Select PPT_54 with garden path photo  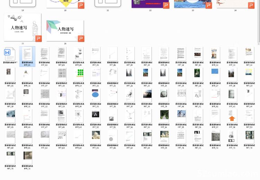pyautogui.click(x=164, y=116)
